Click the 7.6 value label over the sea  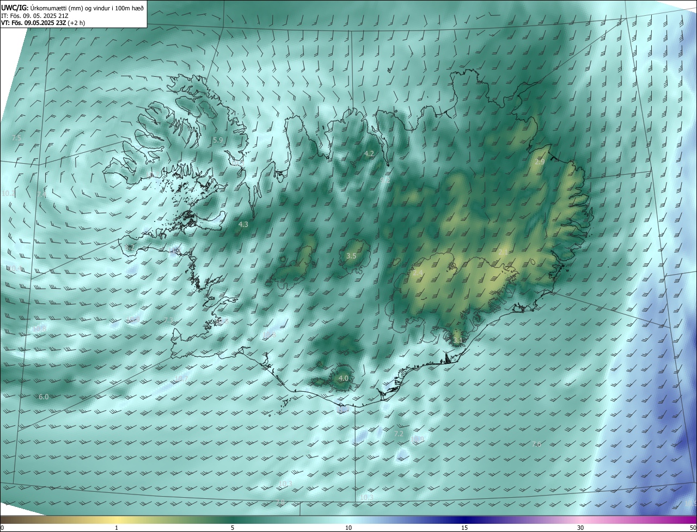(536, 444)
